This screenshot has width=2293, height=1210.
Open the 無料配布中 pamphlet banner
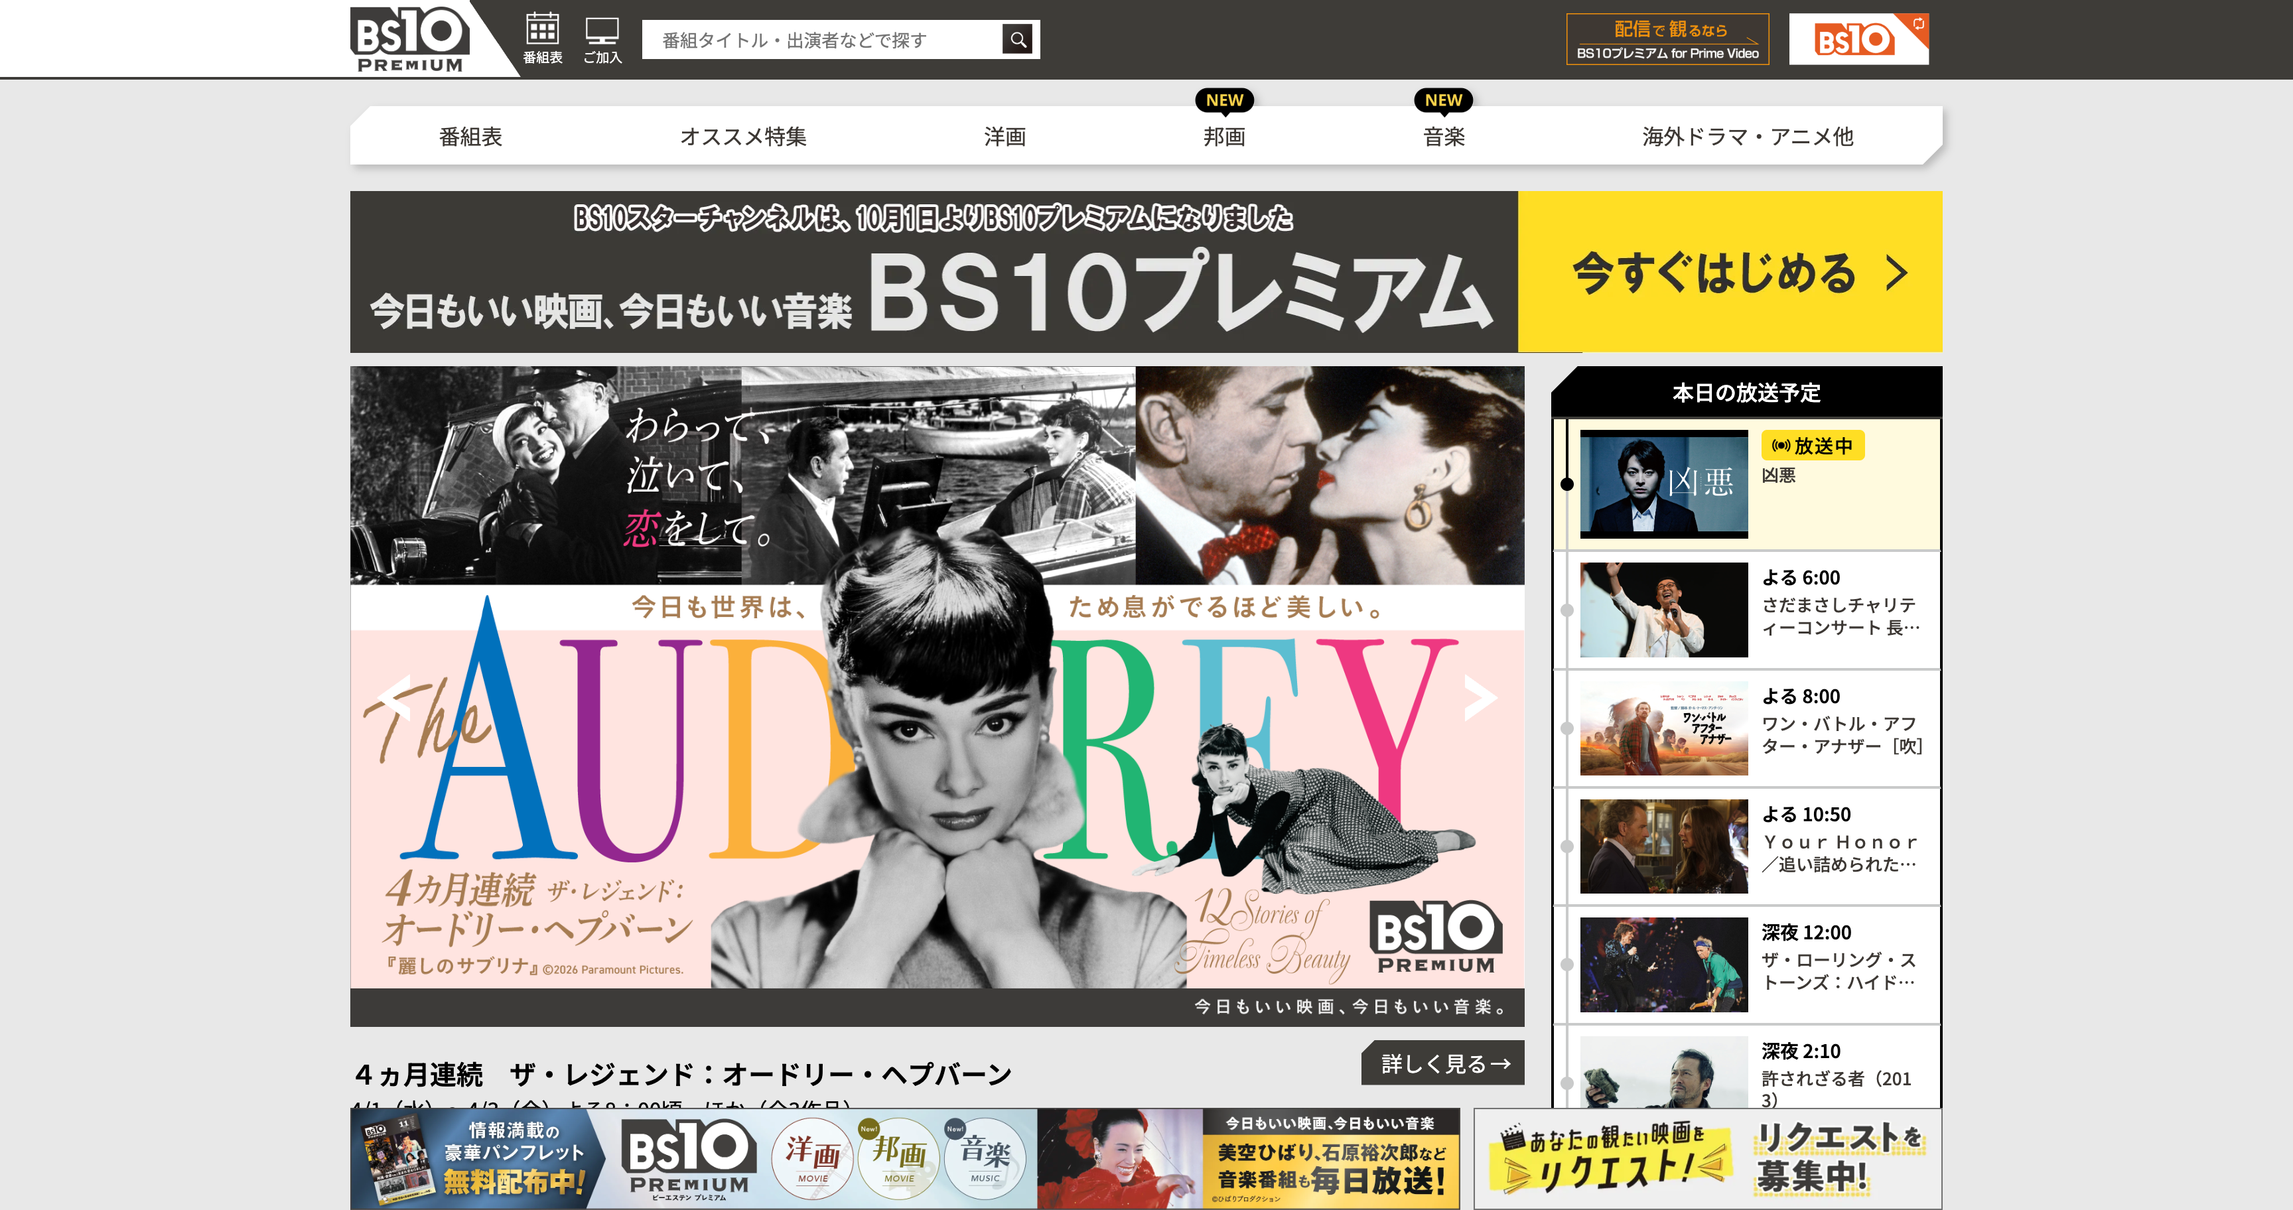point(477,1158)
